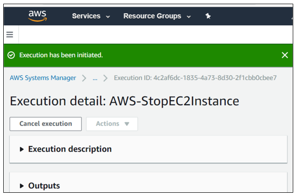Click the pushpin shortcut icon
The image size is (296, 196).
coord(208,16)
